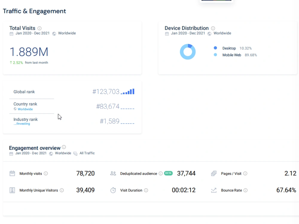The height and width of the screenshot is (224, 299).
Task: Click the BETA badge next to Deduplicated audience
Action: point(168,173)
